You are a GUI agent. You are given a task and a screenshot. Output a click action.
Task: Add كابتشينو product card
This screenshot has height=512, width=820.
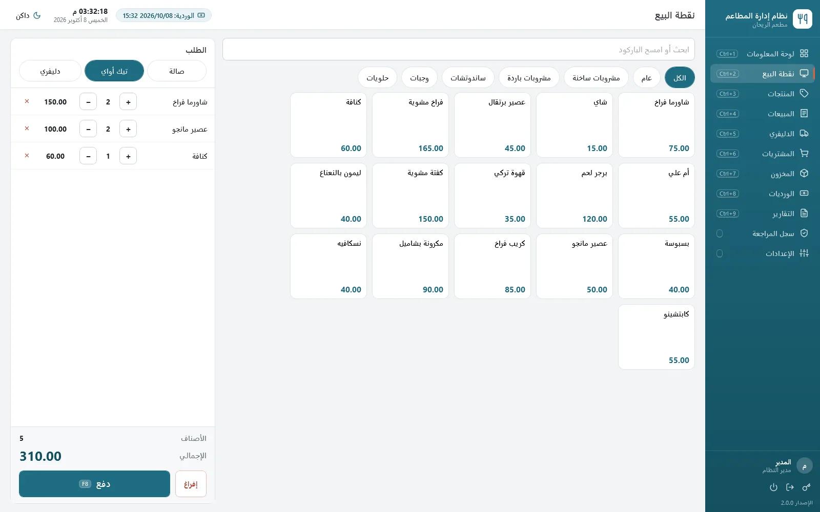657,337
